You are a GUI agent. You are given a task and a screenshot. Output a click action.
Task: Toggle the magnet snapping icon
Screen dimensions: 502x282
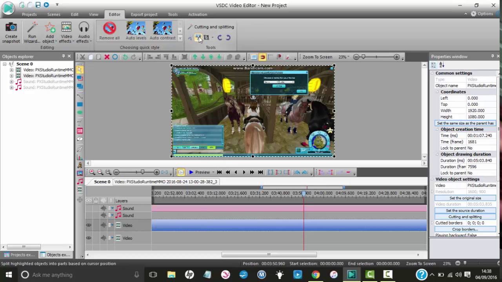(262, 57)
